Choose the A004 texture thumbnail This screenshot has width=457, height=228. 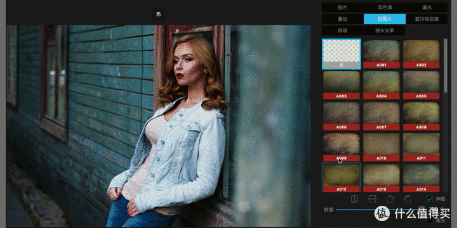(x=381, y=85)
